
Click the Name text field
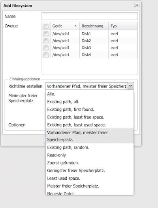coord(90,16)
